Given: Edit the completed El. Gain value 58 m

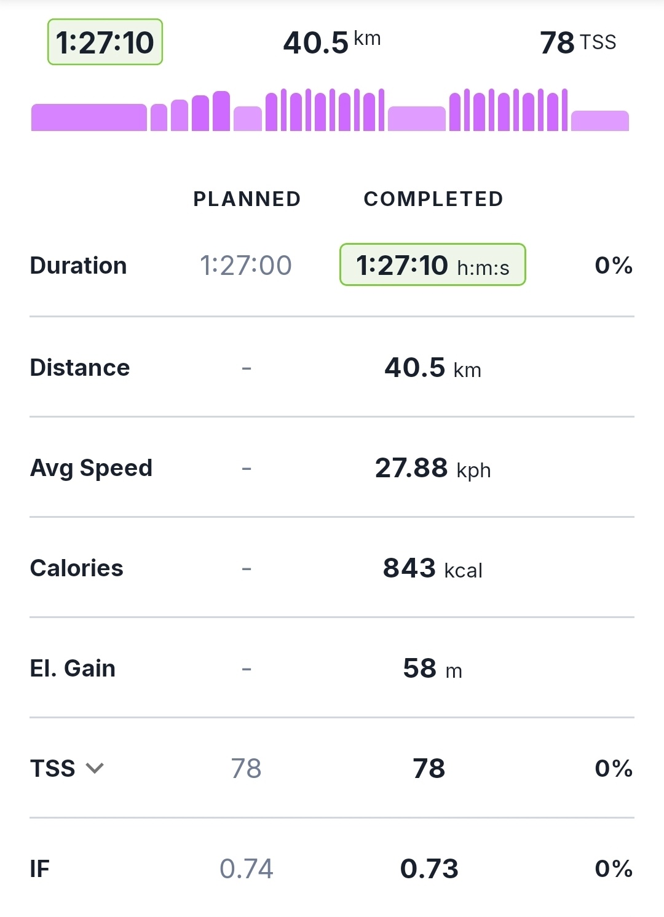Looking at the screenshot, I should coord(432,669).
